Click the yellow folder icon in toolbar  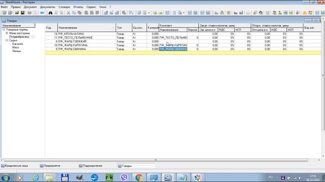click(305, 13)
